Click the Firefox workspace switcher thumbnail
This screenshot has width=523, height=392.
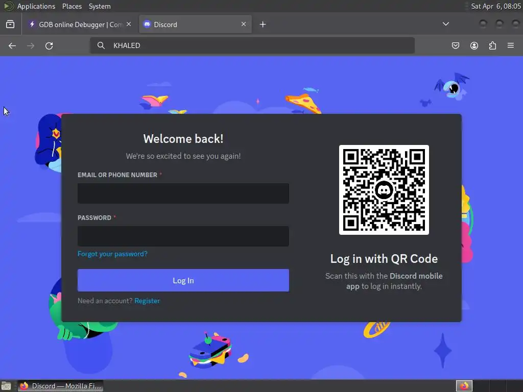point(464,386)
